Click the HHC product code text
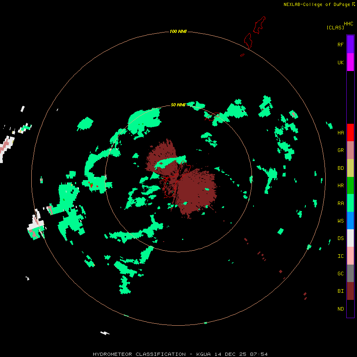This screenshot has height=357, width=357. click(348, 24)
